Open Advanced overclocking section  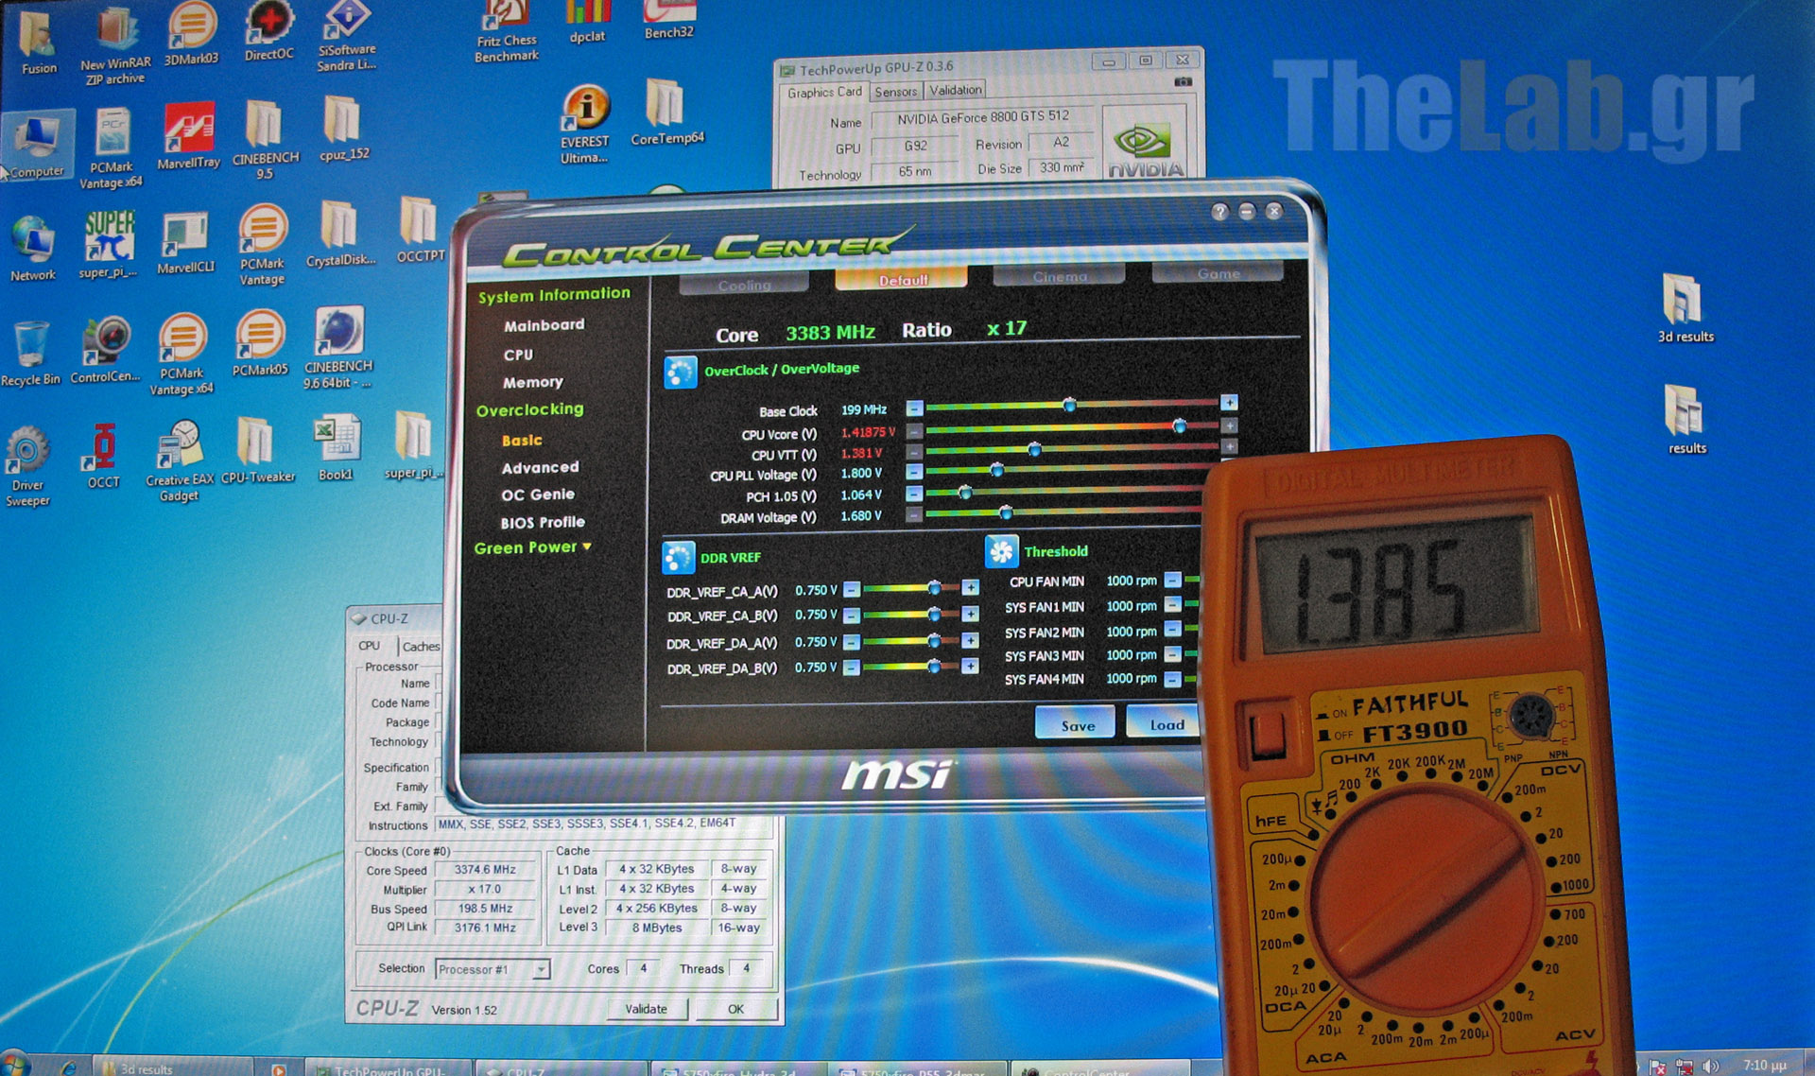[540, 467]
